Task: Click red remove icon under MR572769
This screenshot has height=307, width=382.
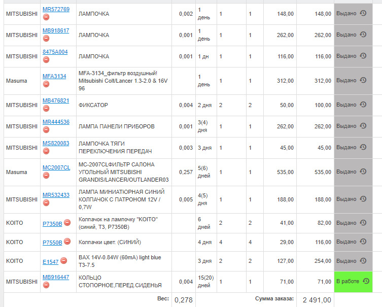Action: tap(46, 17)
